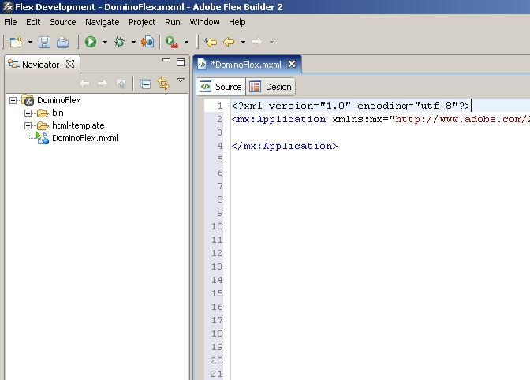
Task: Maximize the Navigator panel
Action: coord(181,62)
